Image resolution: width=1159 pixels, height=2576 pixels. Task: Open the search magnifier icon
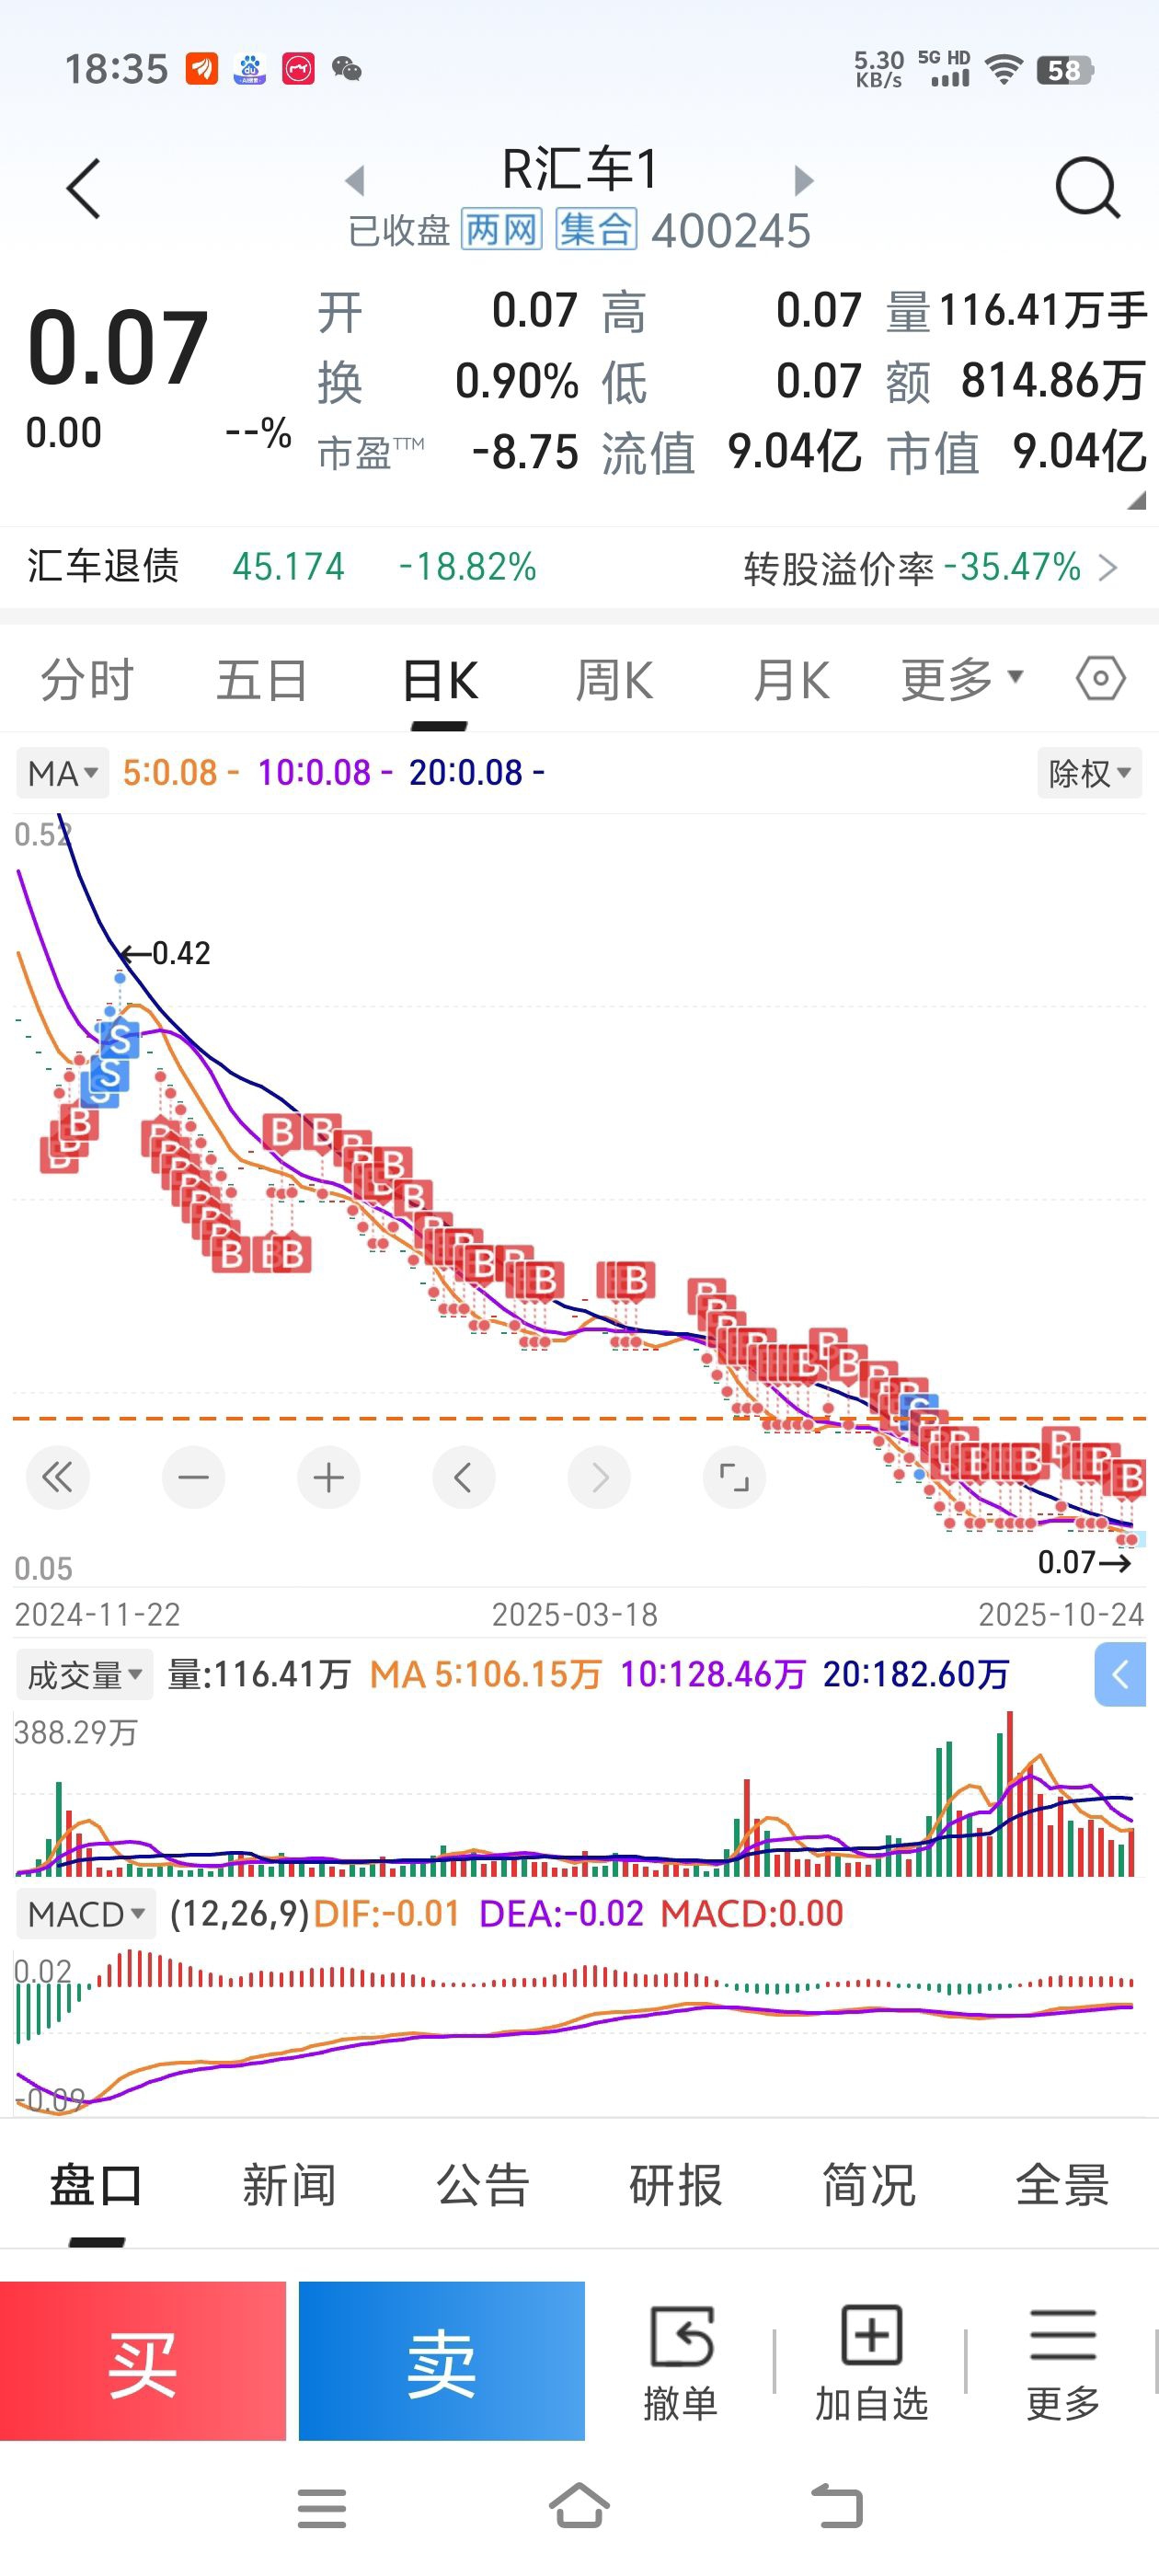click(1087, 187)
